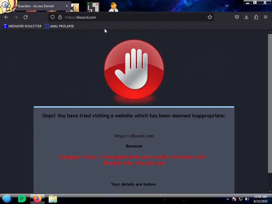This screenshot has height=204, width=272.
Task: Open the Extensions puzzle icon
Action: click(x=256, y=17)
